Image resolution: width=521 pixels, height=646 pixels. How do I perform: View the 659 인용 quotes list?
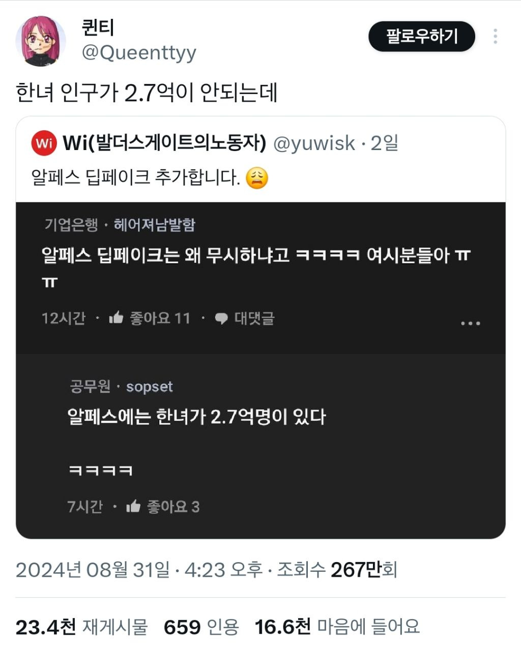[201, 627]
